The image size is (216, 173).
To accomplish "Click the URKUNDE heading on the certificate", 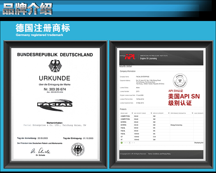I will (x=55, y=78).
